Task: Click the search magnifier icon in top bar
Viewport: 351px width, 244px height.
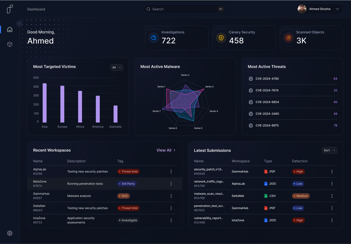Action: [x=148, y=9]
